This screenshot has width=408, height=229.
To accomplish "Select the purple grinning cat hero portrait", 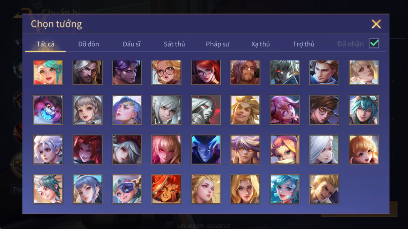I will pyautogui.click(x=48, y=110).
